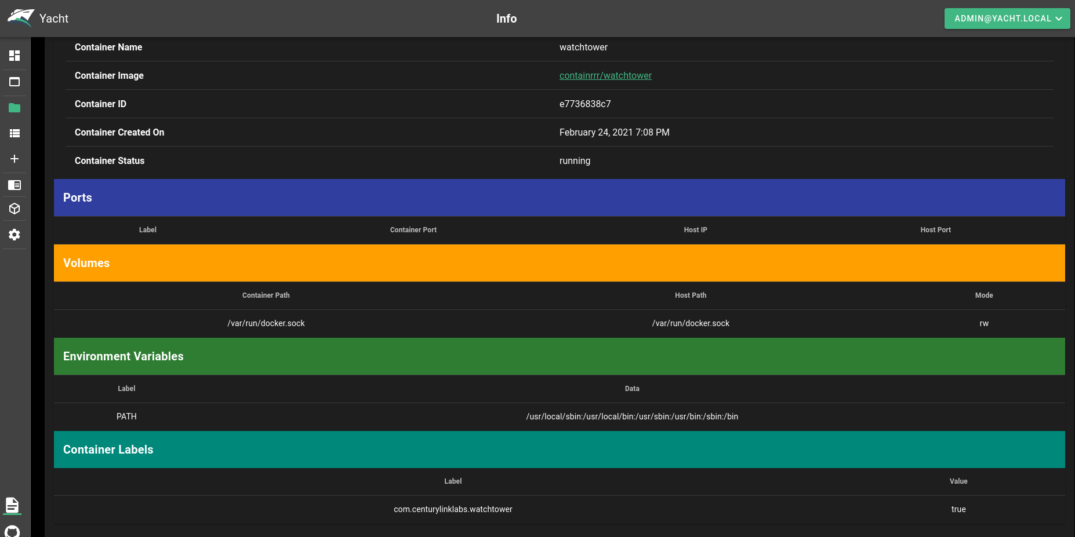
Task: Click the Volumes section header
Action: tap(560, 263)
